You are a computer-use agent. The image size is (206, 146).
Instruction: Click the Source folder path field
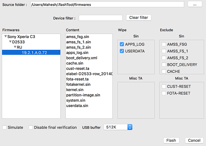pyautogui.click(x=107, y=5)
